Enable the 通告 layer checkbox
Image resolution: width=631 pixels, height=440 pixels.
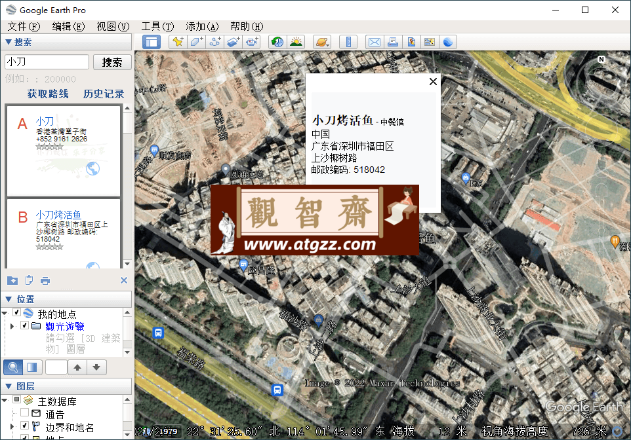point(24,412)
